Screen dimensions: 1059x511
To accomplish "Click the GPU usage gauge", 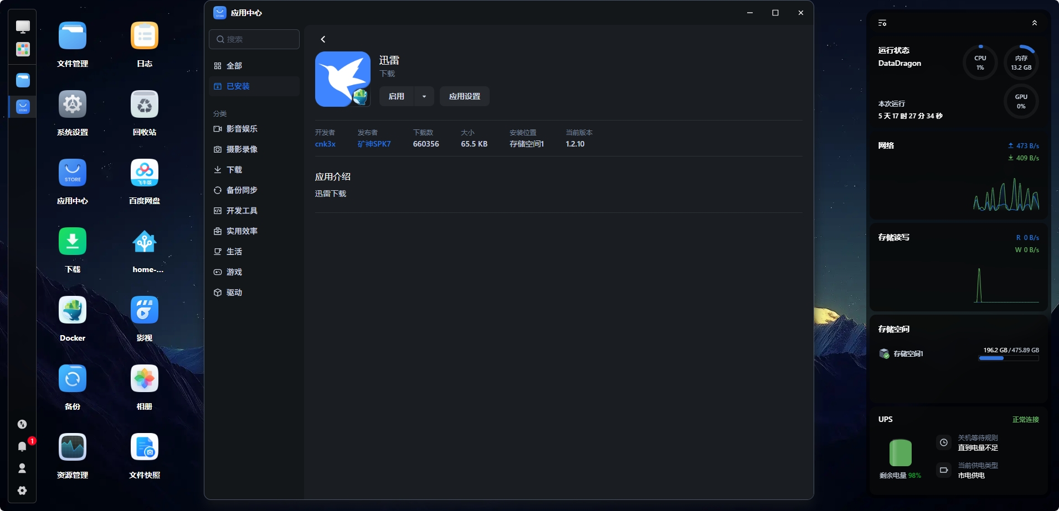I will click(1021, 101).
